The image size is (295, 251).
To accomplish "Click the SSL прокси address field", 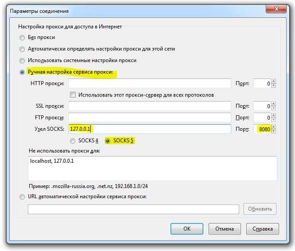I will (150, 106).
